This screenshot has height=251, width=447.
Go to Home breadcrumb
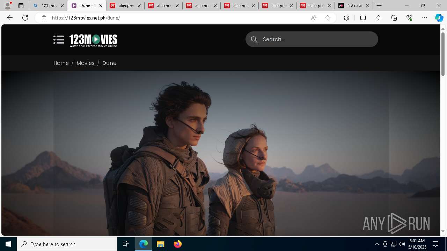point(61,63)
